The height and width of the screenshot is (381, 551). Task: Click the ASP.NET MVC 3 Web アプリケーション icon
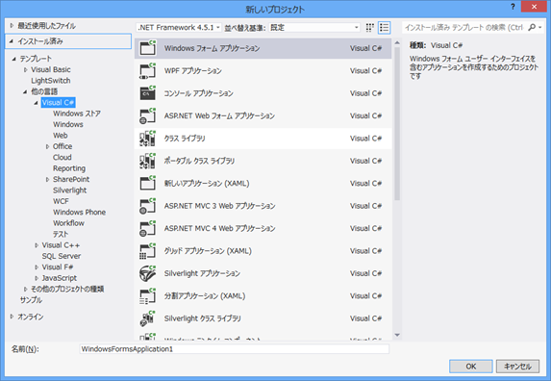point(147,206)
